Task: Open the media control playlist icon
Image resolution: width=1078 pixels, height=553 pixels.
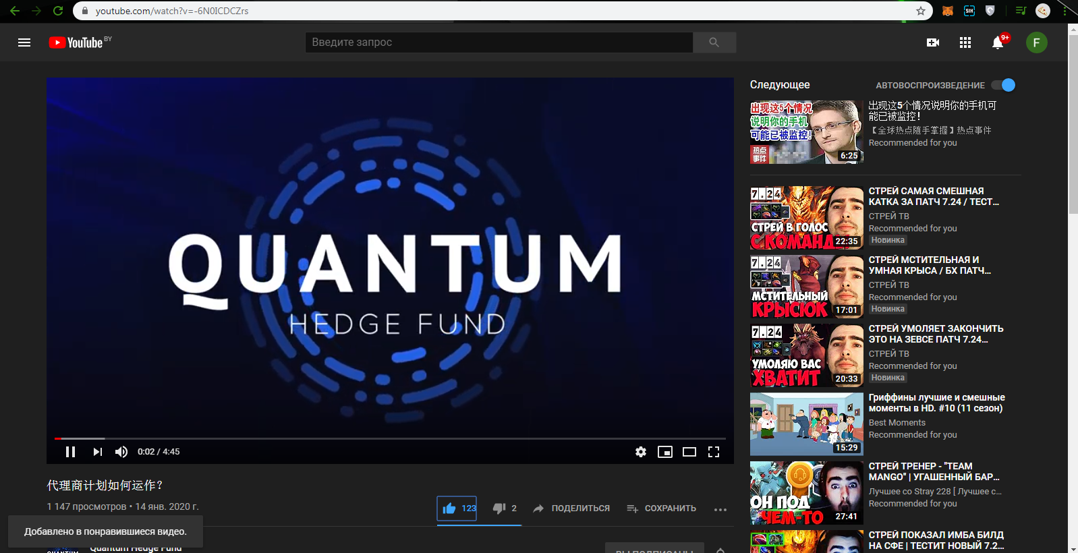Action: coord(1021,11)
